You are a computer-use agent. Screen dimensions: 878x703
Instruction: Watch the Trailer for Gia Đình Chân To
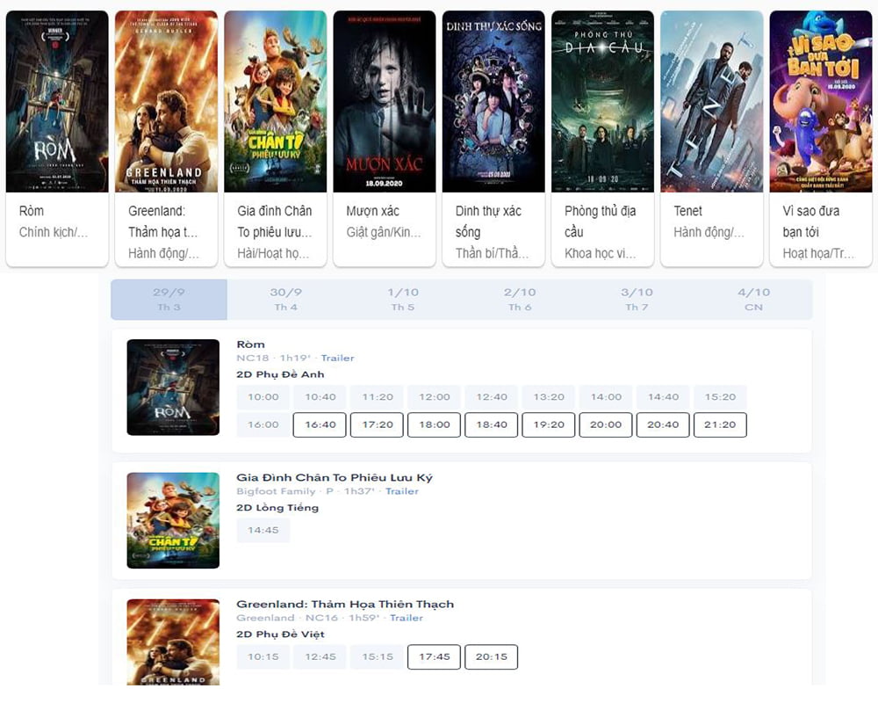tap(401, 491)
